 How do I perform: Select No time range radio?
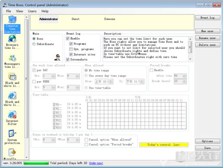click(x=86, y=70)
